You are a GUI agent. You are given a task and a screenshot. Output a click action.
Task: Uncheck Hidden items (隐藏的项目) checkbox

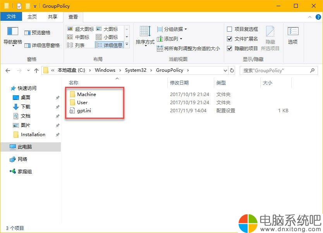pyautogui.click(x=230, y=48)
